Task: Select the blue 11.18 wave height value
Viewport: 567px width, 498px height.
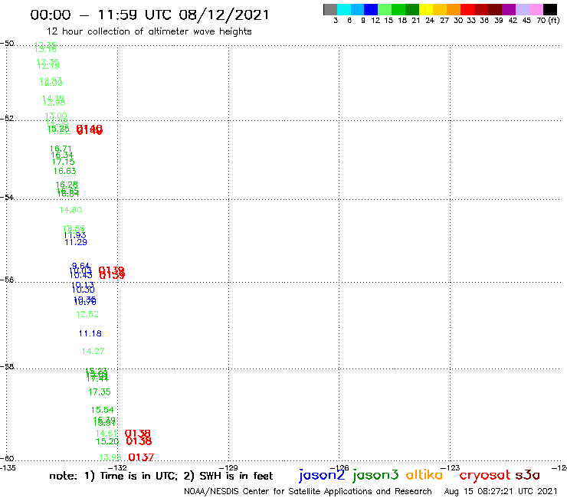Action: point(90,333)
